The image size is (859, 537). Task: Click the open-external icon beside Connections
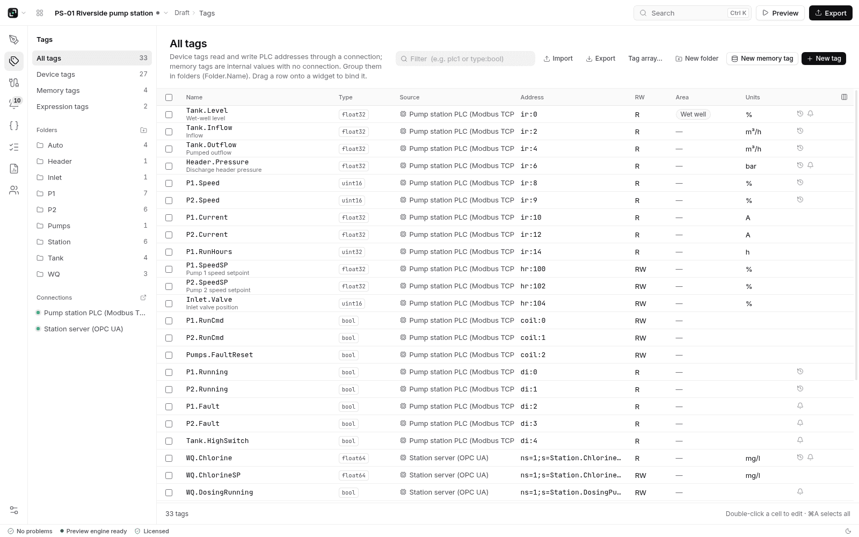click(x=143, y=297)
